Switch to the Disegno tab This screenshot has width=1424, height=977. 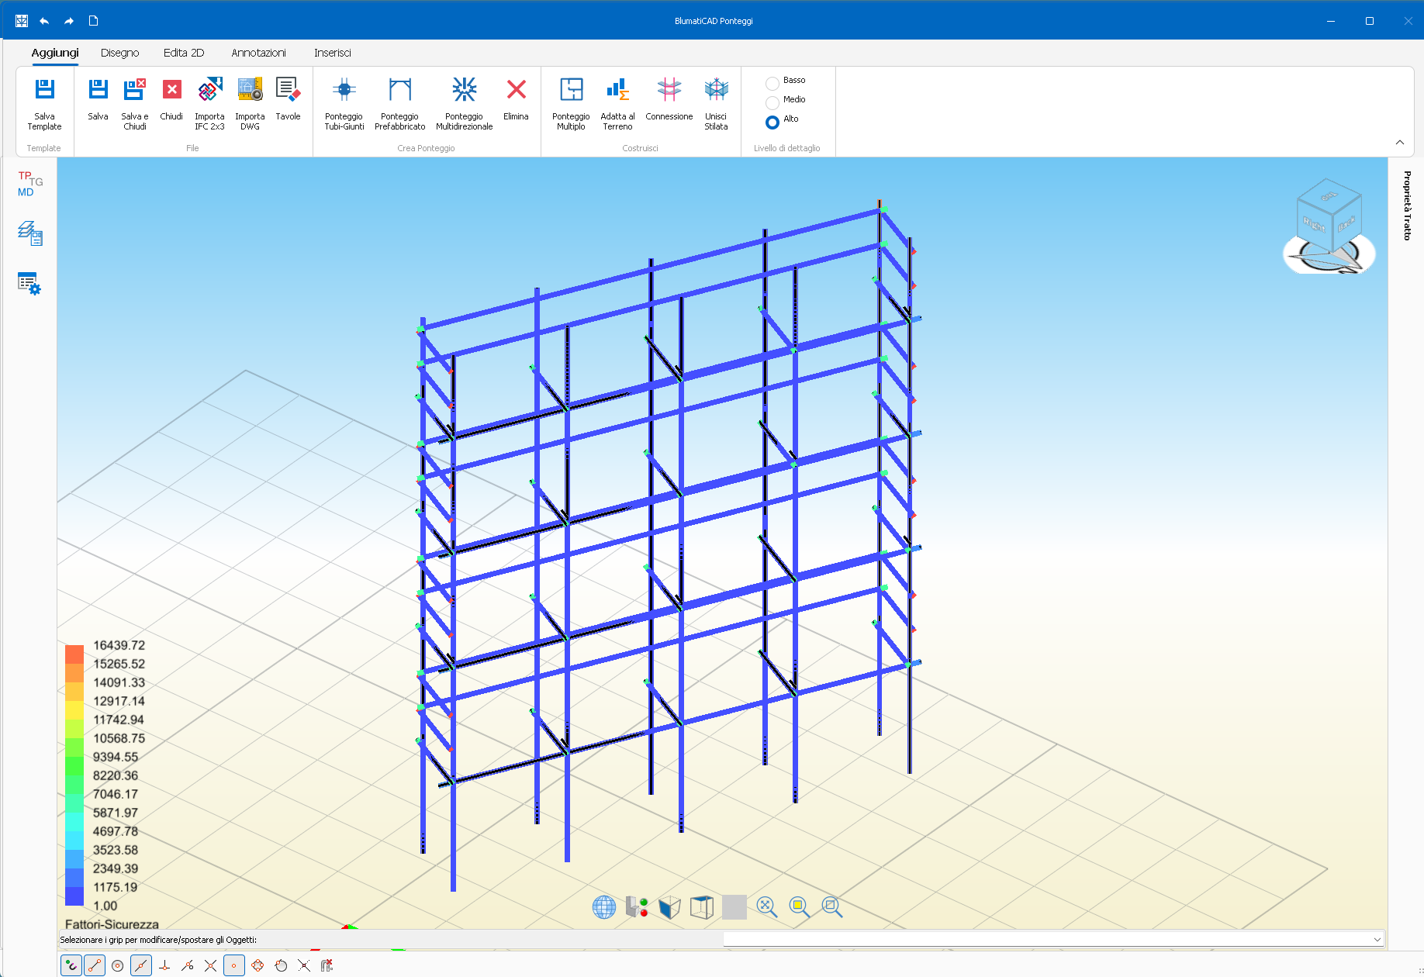tap(119, 53)
